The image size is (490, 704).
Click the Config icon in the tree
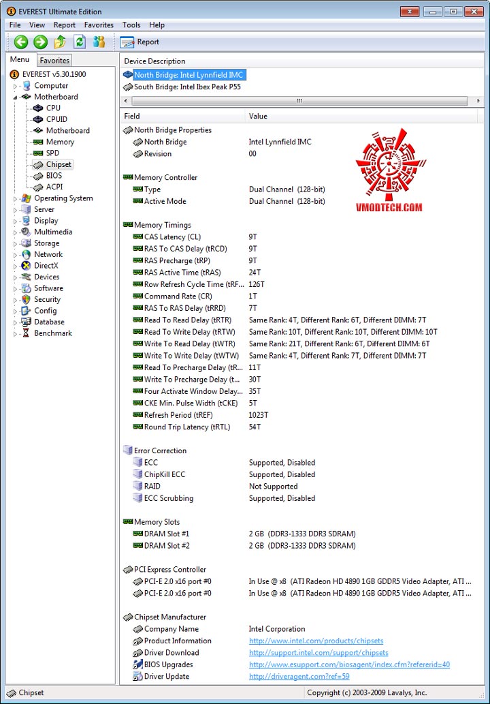(x=26, y=310)
